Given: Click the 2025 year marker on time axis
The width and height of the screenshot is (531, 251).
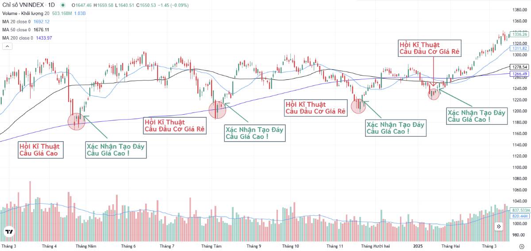Looking at the screenshot, I should (418, 246).
